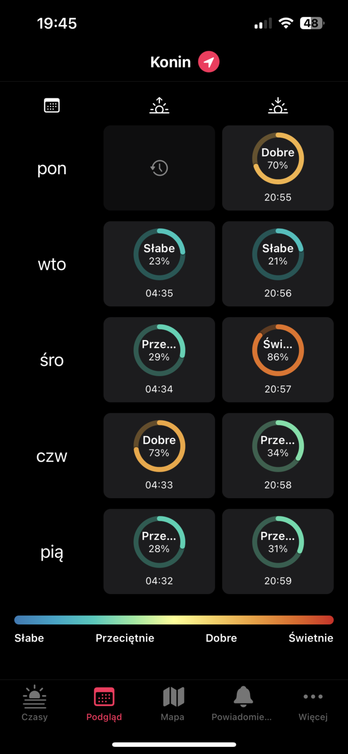Viewport: 348px width, 754px height.
Task: Tap the history clock icon for Monday sunrise
Action: 159,168
